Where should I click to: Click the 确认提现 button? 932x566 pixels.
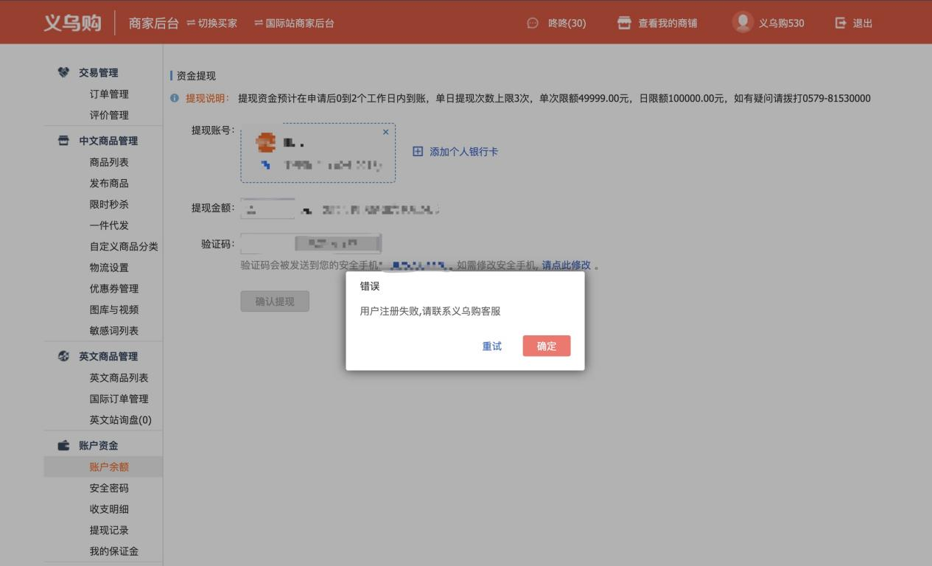point(274,301)
